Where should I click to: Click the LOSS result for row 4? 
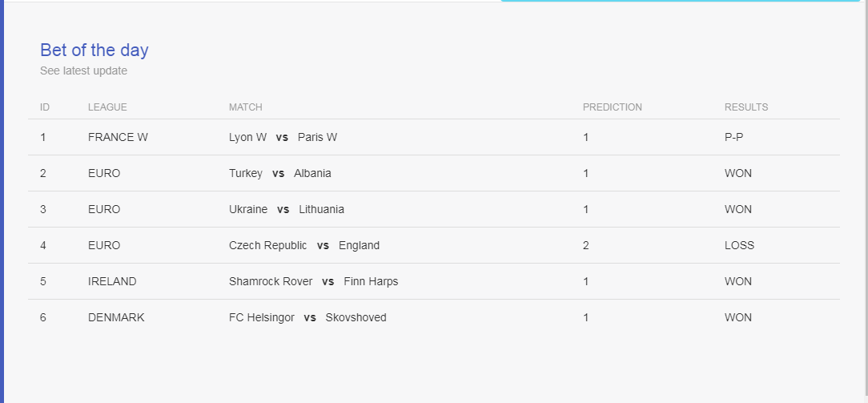click(739, 245)
